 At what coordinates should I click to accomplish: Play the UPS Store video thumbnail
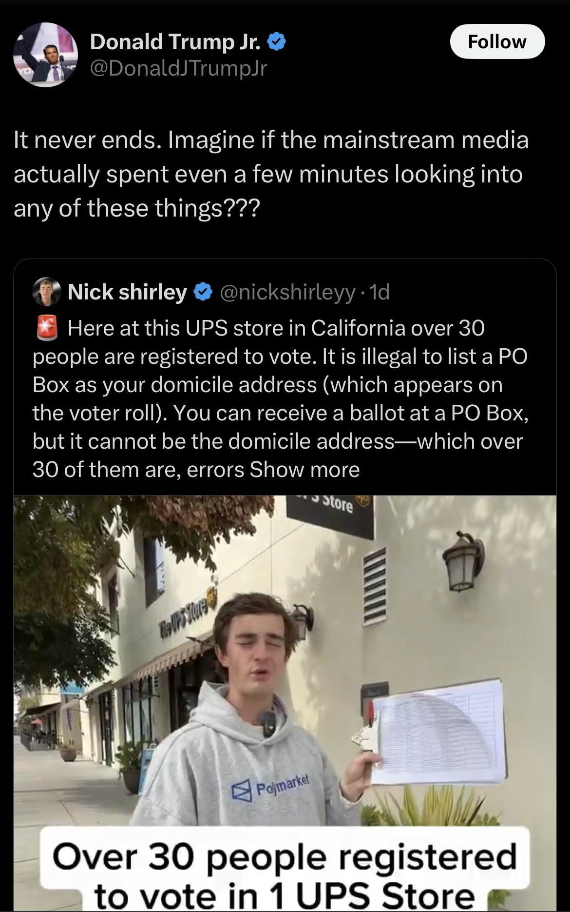(x=285, y=683)
